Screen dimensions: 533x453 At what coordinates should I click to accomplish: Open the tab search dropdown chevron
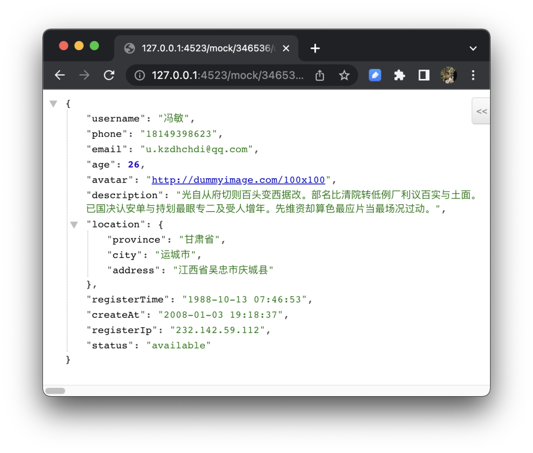473,48
